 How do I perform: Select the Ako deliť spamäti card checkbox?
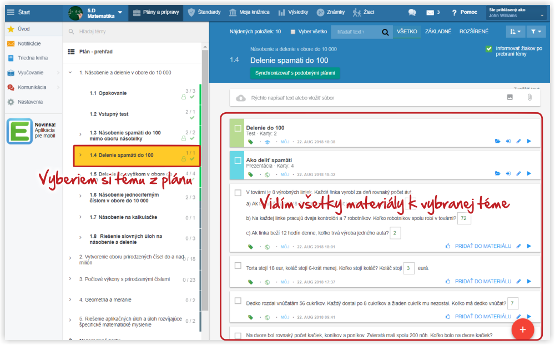238,161
